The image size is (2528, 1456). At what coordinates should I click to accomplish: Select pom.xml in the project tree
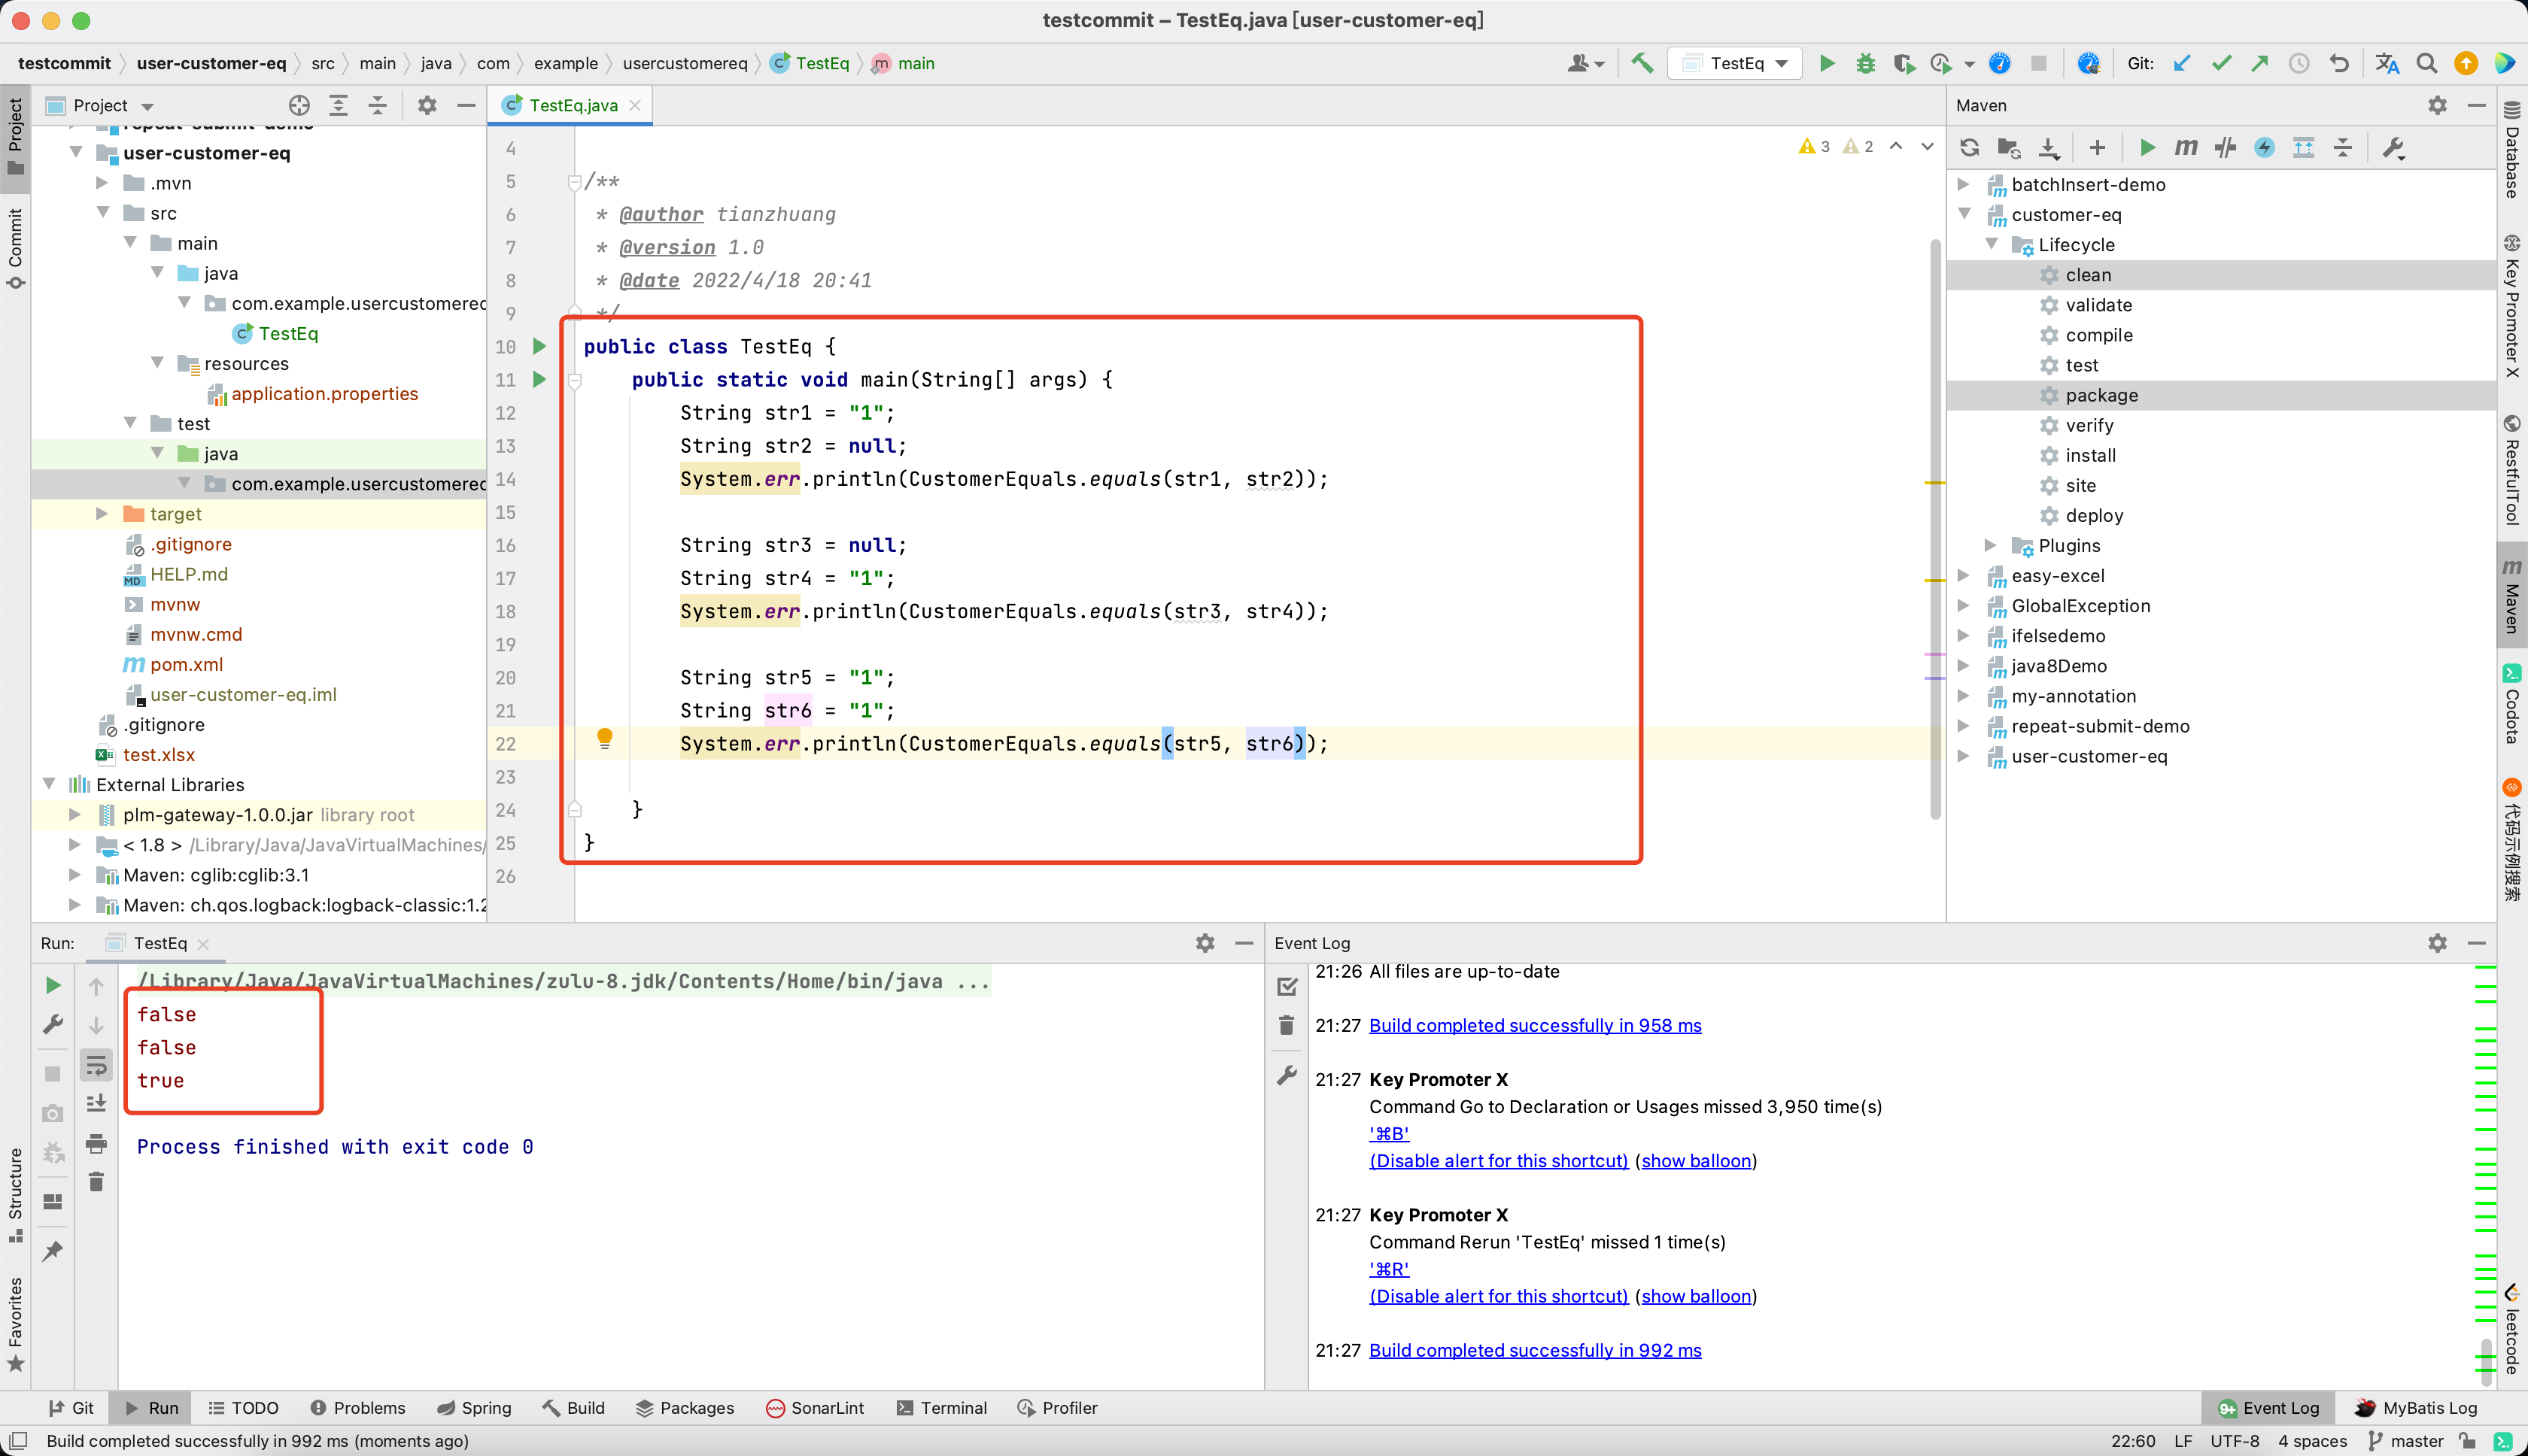point(186,664)
